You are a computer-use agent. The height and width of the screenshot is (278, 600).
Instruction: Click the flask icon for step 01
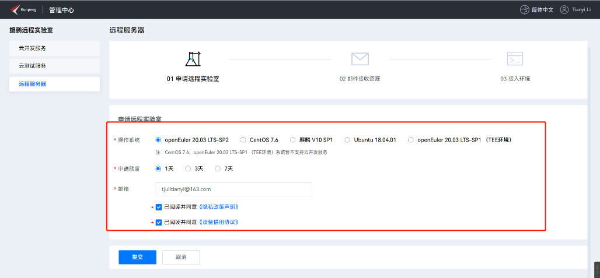pos(193,58)
